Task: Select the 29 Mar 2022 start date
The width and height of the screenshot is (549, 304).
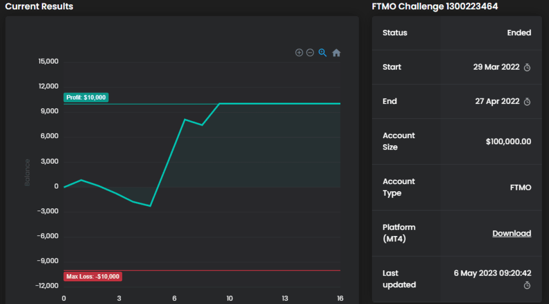Action: [496, 67]
